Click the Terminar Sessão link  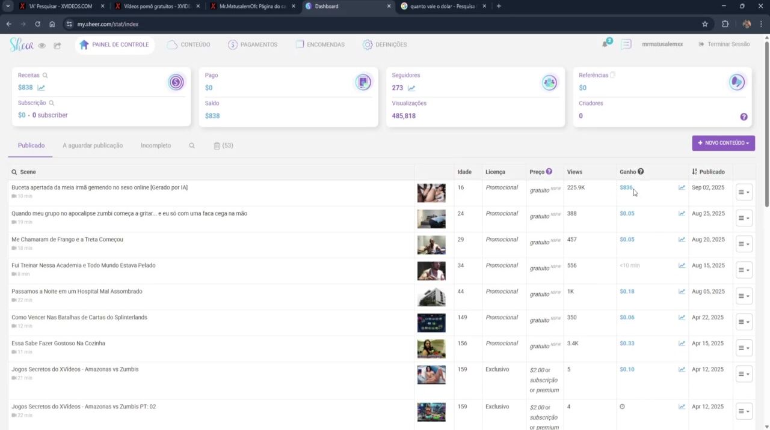click(x=724, y=44)
